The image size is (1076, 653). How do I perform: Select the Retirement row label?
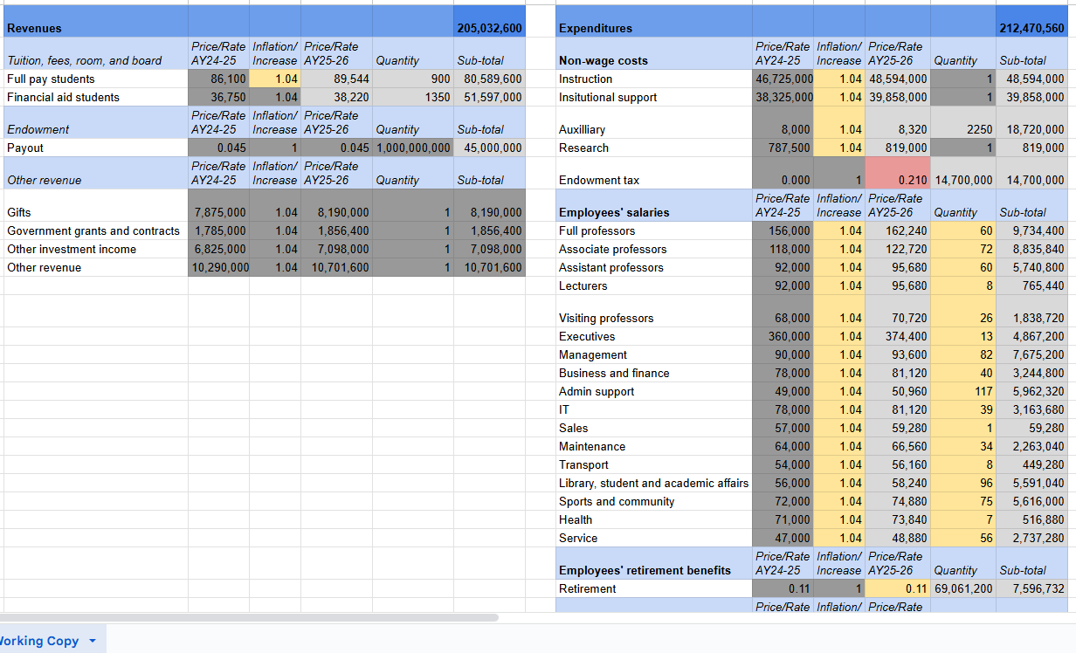pyautogui.click(x=653, y=588)
